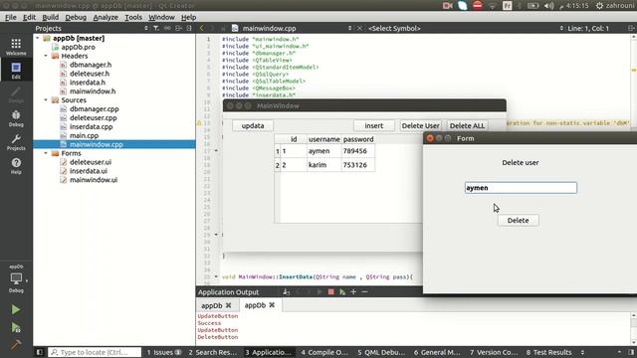Select dbmanager.h in Headers
This screenshot has height=358, width=637.
(91, 65)
